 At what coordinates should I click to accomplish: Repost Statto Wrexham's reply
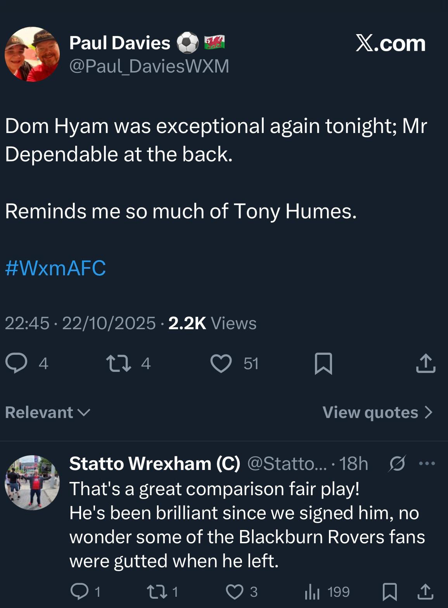(x=156, y=592)
